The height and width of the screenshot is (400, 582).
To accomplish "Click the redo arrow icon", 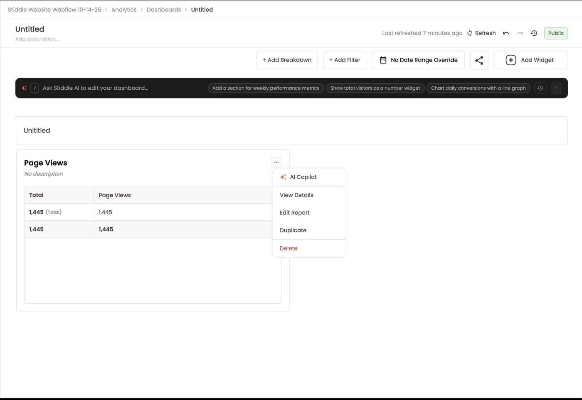I will (520, 33).
